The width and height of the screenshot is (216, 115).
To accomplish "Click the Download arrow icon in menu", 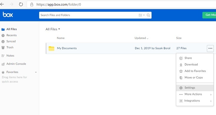I will (181, 65).
